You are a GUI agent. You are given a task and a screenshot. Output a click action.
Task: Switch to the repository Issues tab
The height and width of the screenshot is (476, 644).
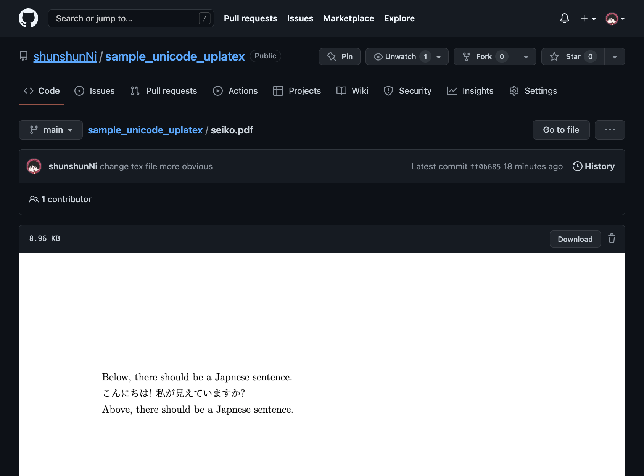pos(95,91)
